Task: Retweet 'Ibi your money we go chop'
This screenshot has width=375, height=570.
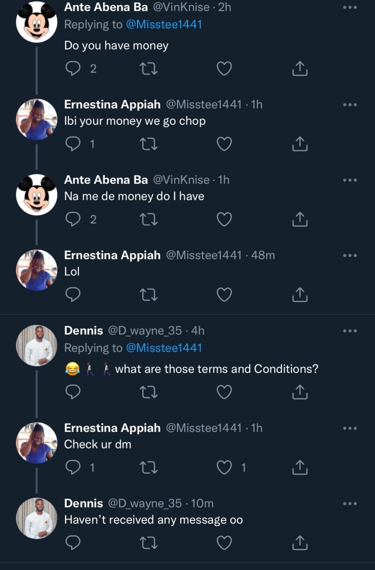Action: (x=149, y=144)
